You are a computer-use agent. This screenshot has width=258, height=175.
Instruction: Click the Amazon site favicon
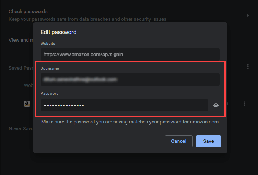click(27, 103)
